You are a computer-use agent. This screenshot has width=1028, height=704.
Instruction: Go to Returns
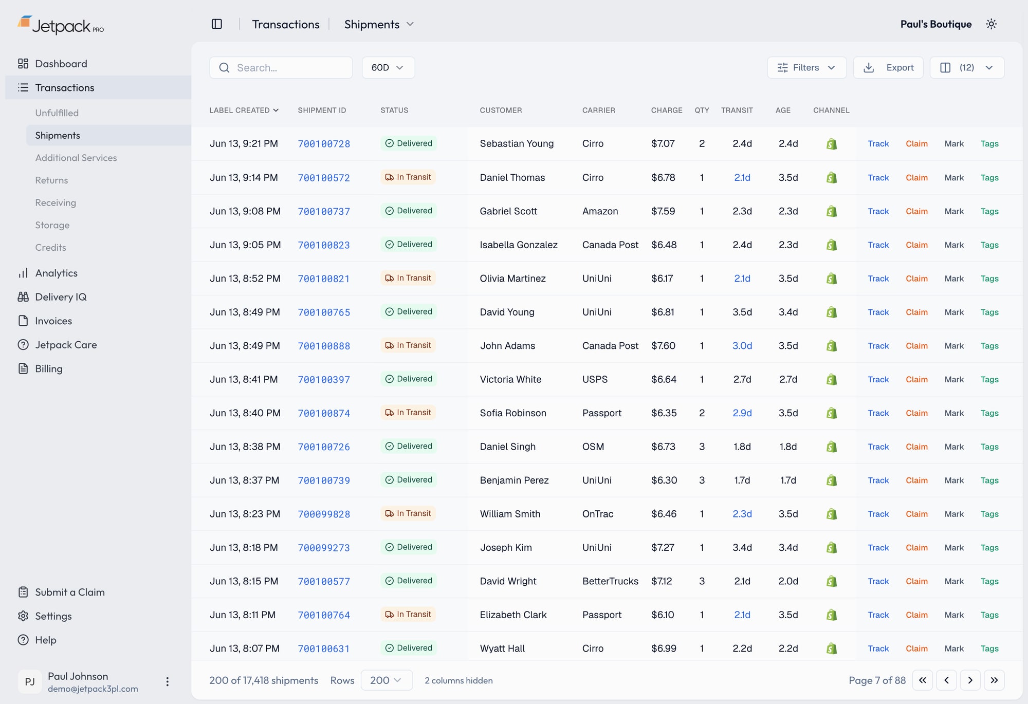coord(51,180)
